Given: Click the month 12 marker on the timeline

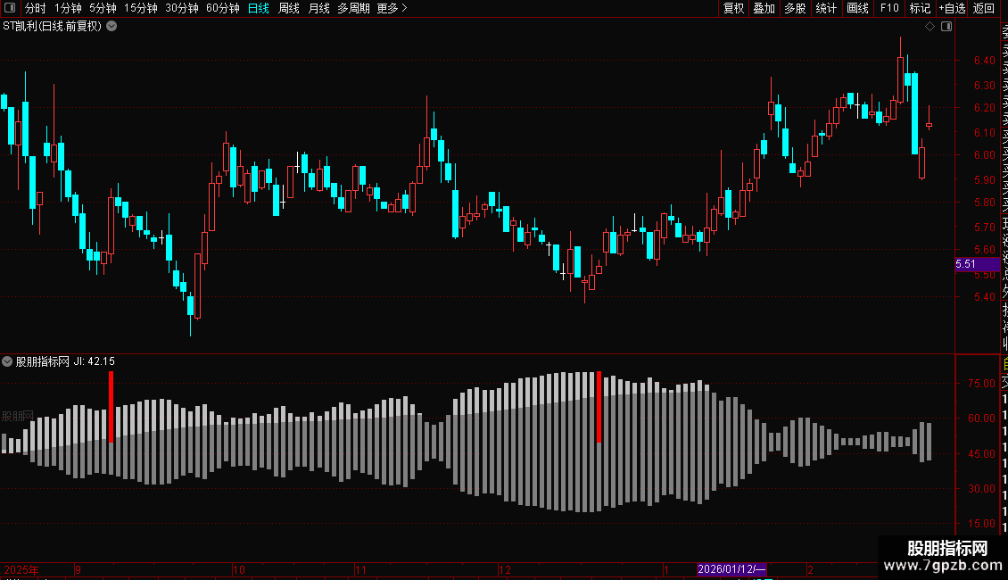Looking at the screenshot, I should coord(505,569).
